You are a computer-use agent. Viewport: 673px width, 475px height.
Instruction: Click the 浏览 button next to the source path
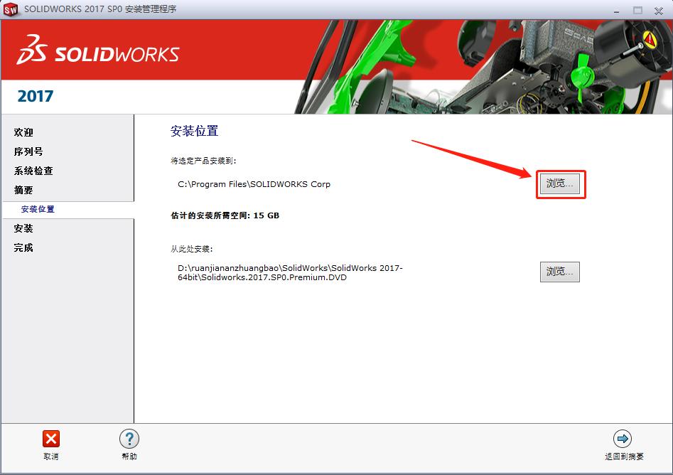559,272
